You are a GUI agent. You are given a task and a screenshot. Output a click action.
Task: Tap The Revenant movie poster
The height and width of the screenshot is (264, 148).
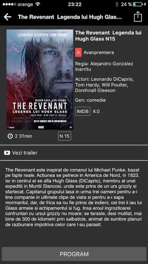[x=40, y=79]
